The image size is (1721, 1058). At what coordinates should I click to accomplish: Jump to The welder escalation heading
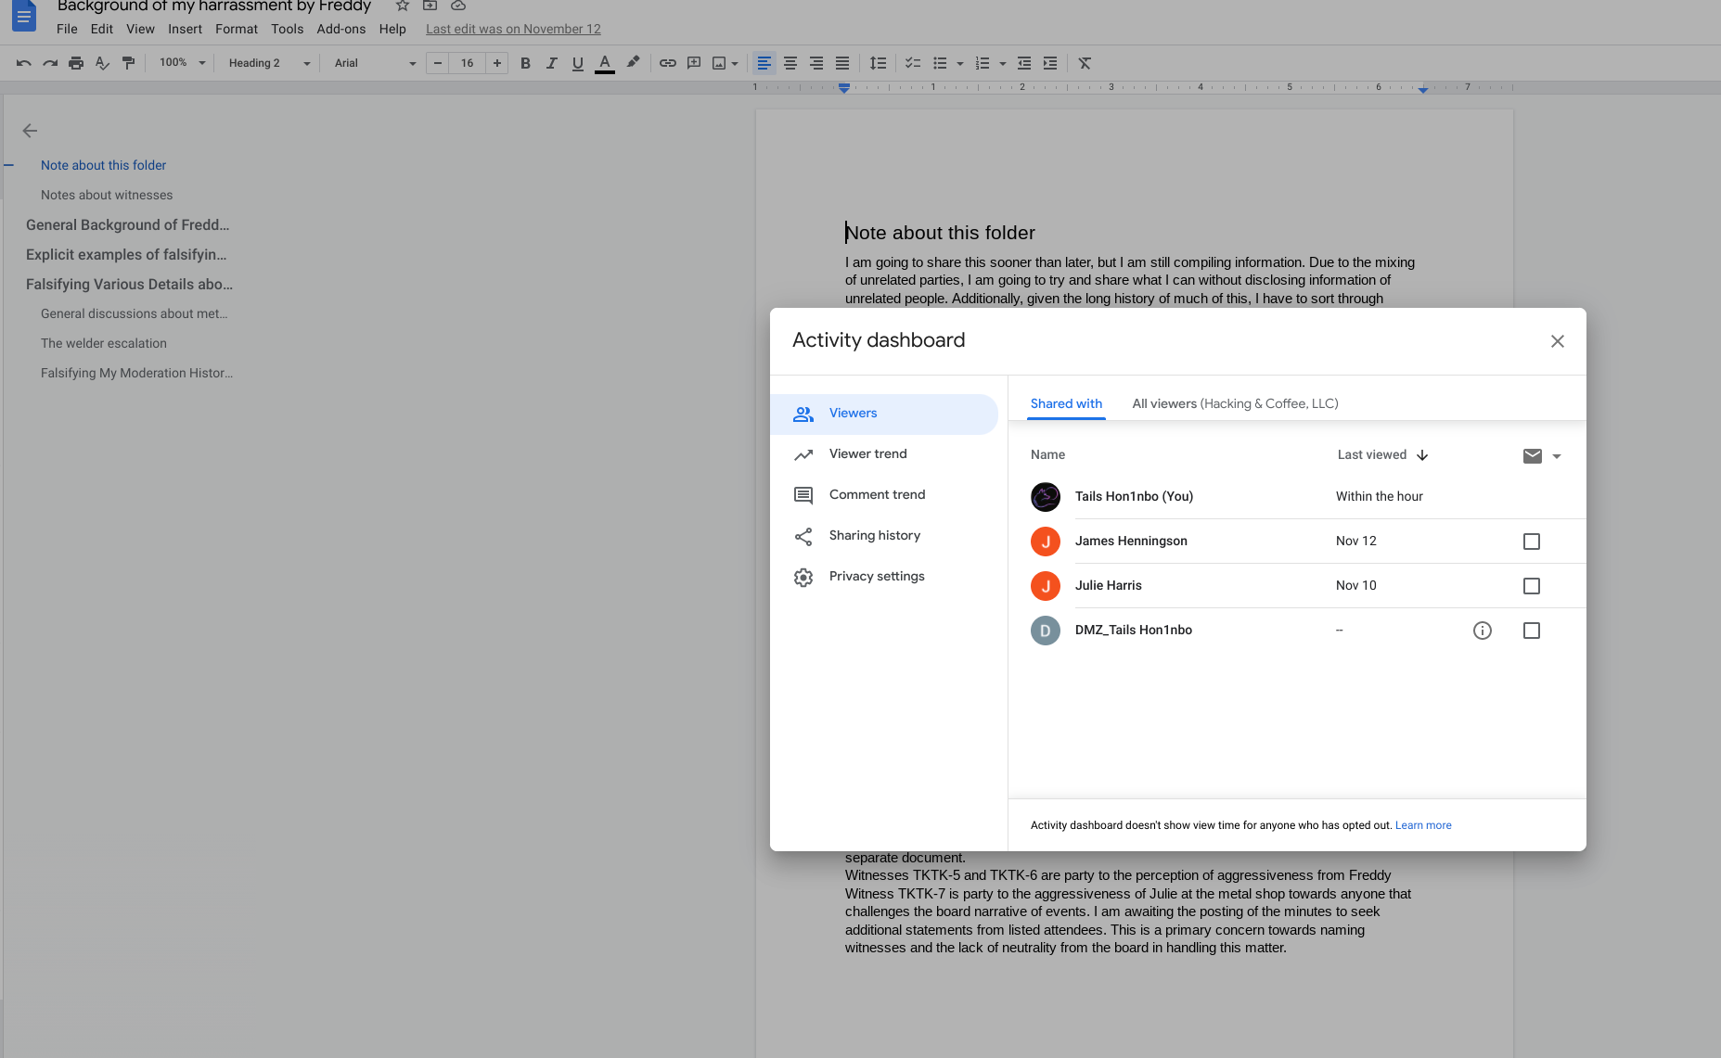click(x=104, y=343)
